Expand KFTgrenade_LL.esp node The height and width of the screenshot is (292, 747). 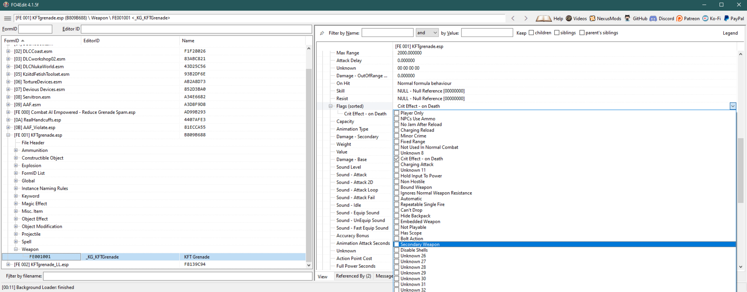(8, 264)
